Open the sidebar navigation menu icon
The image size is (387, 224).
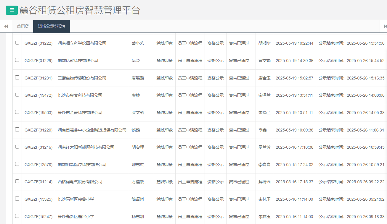coord(12,10)
